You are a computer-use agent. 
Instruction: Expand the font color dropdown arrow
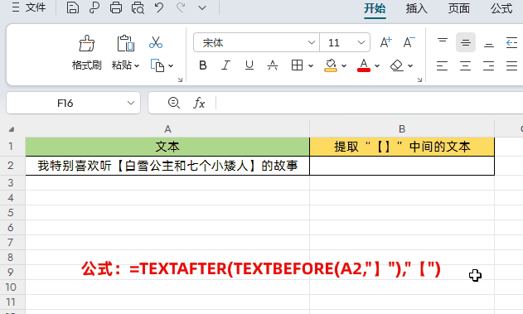[377, 66]
